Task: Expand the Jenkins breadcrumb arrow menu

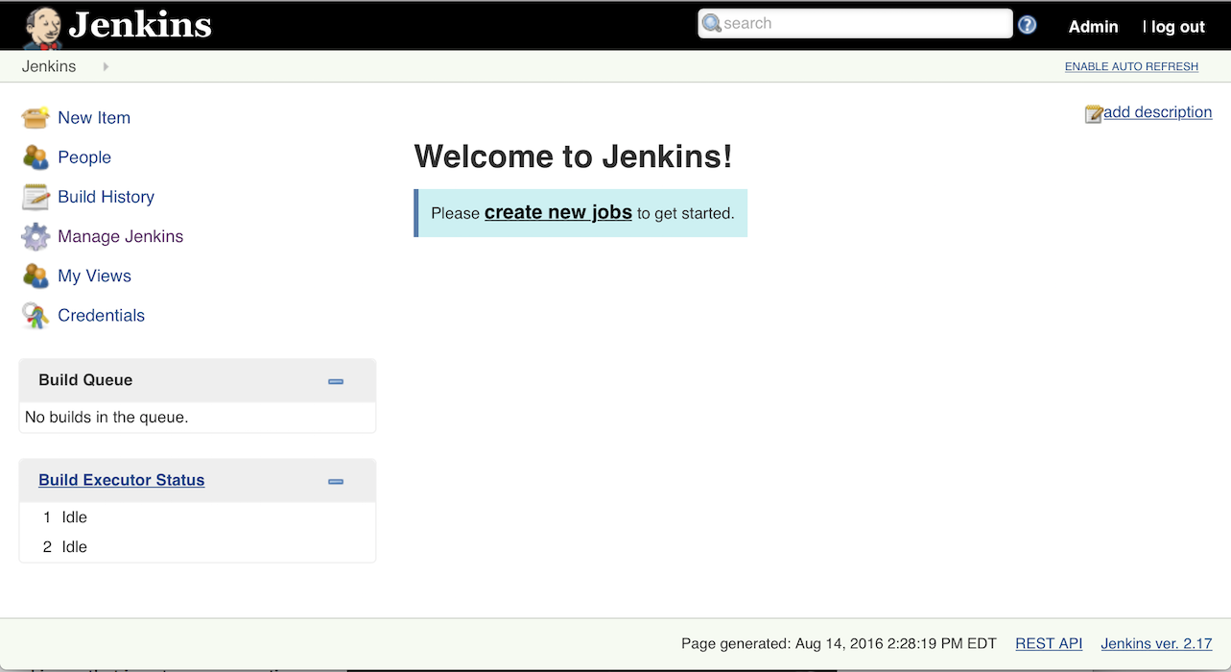Action: click(x=106, y=66)
